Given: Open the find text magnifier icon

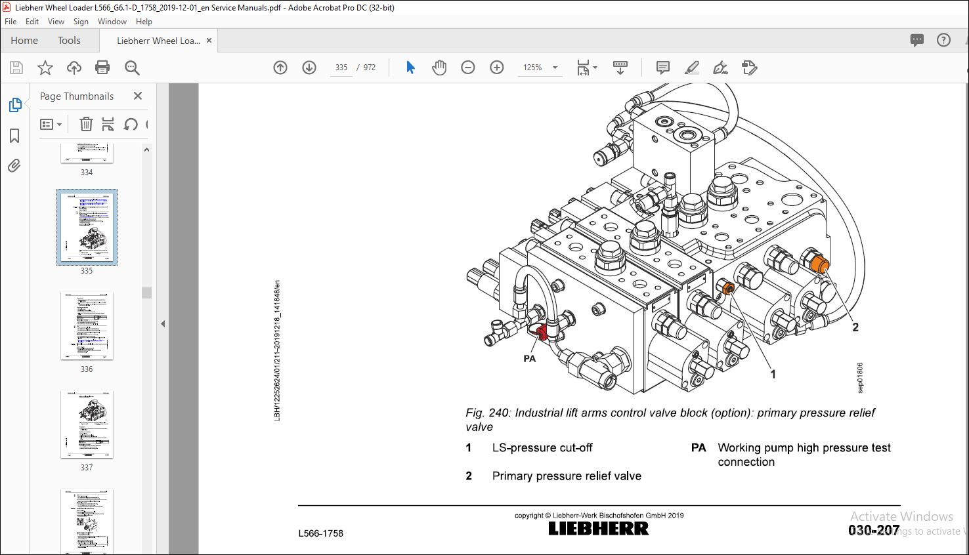Looking at the screenshot, I should pyautogui.click(x=132, y=68).
